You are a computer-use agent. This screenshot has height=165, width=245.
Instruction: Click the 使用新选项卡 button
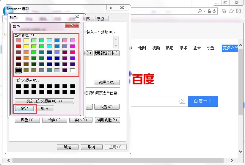pos(107,53)
